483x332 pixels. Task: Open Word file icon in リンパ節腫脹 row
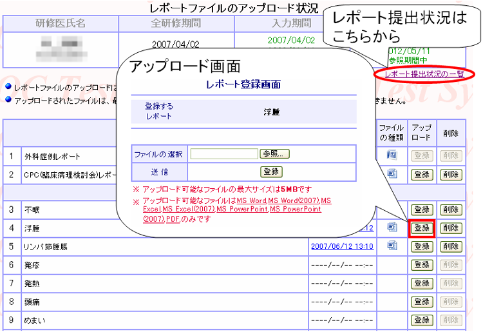392,246
